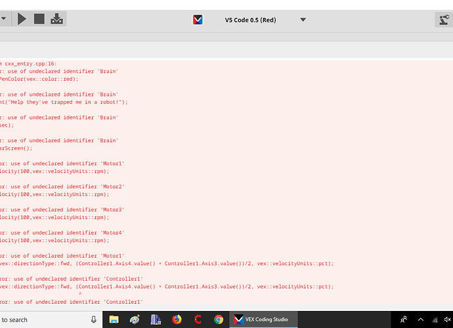The width and height of the screenshot is (453, 328).
Task: Click the undeclared identifier 'Motor3' error line
Action: tap(62, 210)
